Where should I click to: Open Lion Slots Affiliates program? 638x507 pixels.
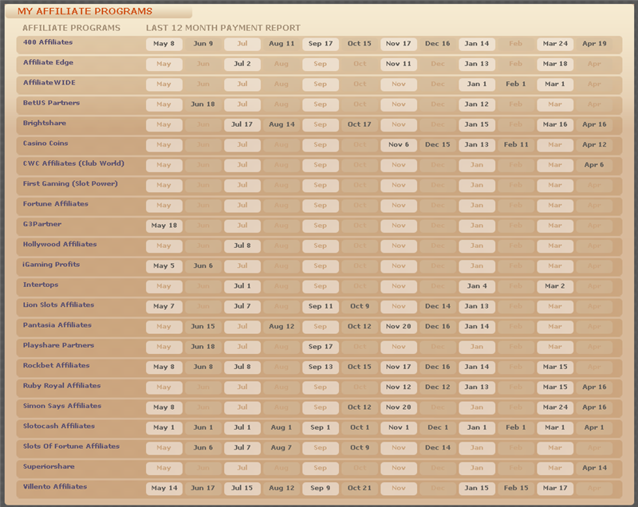point(58,305)
